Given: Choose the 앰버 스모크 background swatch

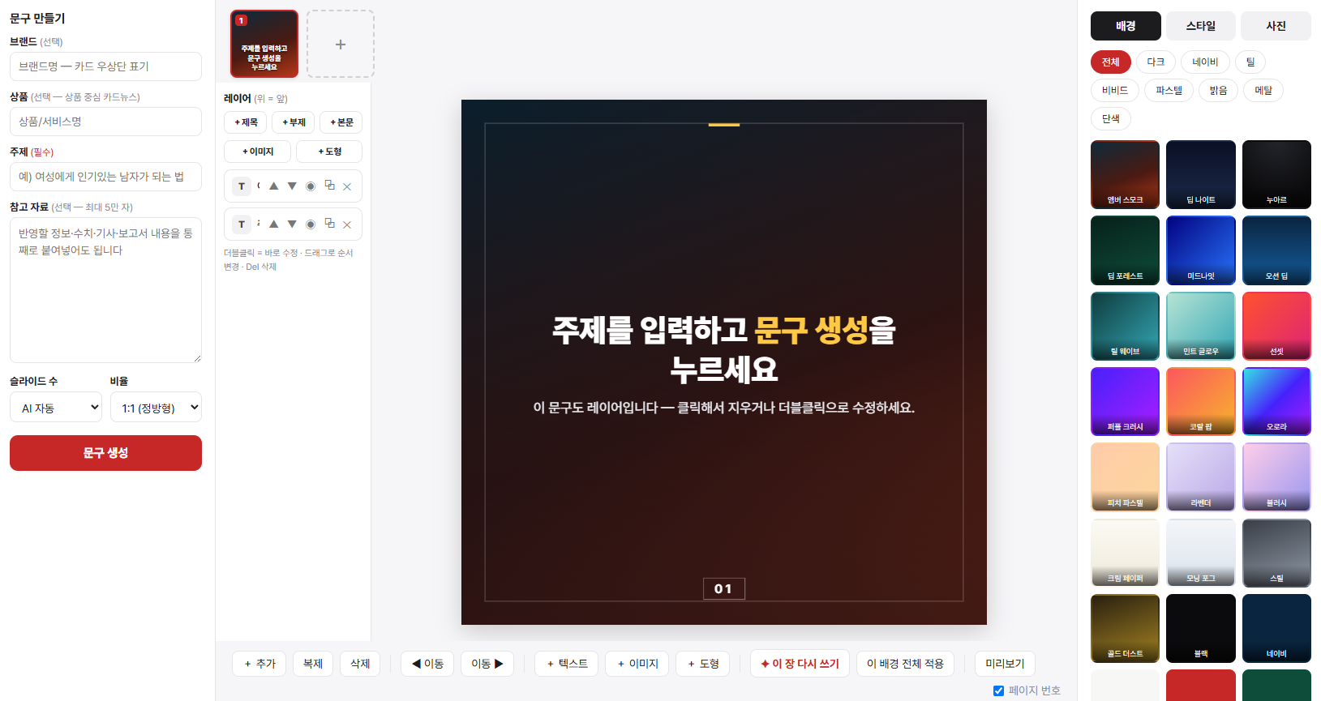Looking at the screenshot, I should coord(1126,174).
